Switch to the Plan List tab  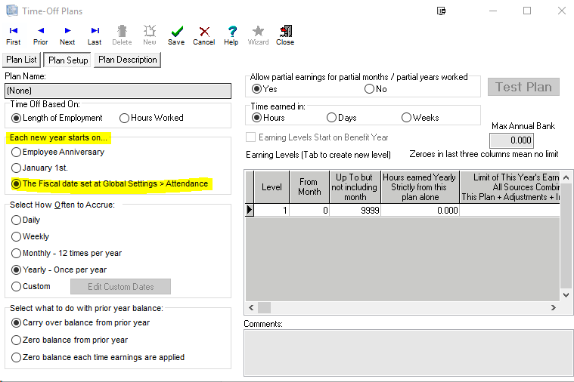tap(21, 60)
